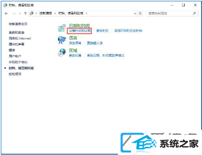
Task: Click the window title control panel icon
Action: pos(5,5)
